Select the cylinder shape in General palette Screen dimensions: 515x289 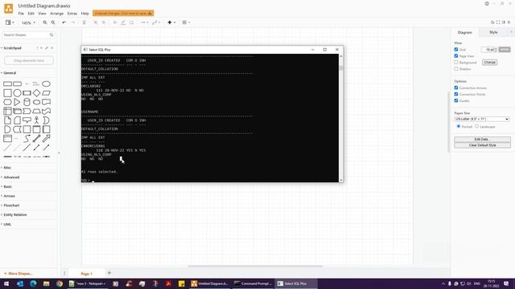coord(27,102)
